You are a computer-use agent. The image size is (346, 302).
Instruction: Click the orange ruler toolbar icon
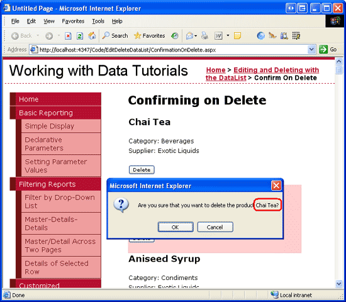coord(272,35)
